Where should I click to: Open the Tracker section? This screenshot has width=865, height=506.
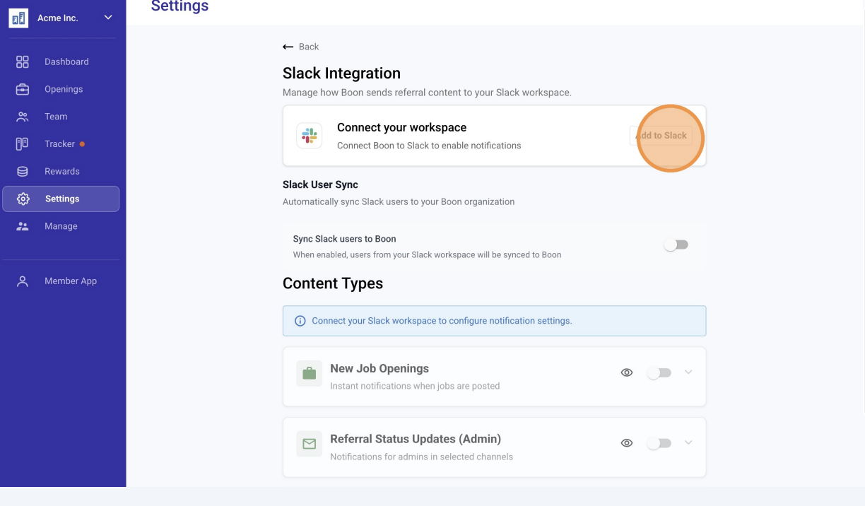[59, 144]
